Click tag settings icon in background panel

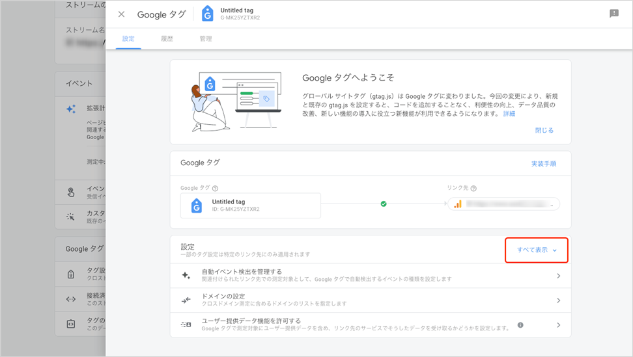coord(70,274)
